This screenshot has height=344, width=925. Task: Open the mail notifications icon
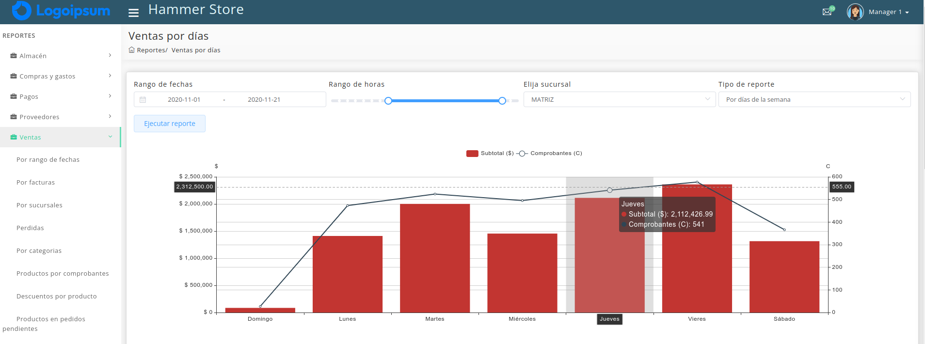827,12
